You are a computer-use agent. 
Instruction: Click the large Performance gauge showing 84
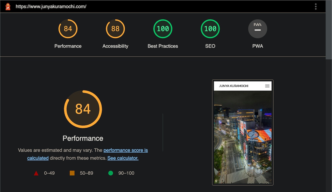tap(83, 109)
